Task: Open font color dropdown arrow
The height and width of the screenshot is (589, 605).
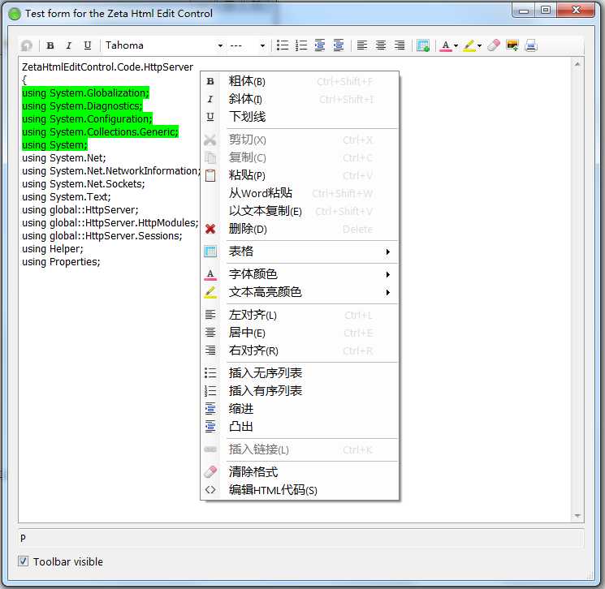Action: coord(456,46)
